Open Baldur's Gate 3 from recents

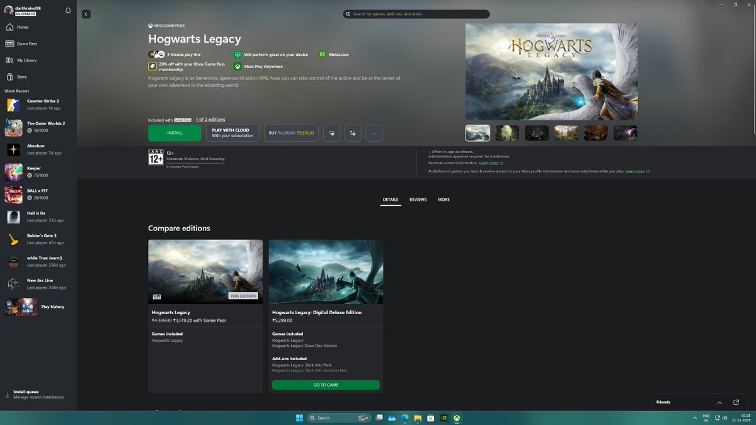[x=38, y=239]
